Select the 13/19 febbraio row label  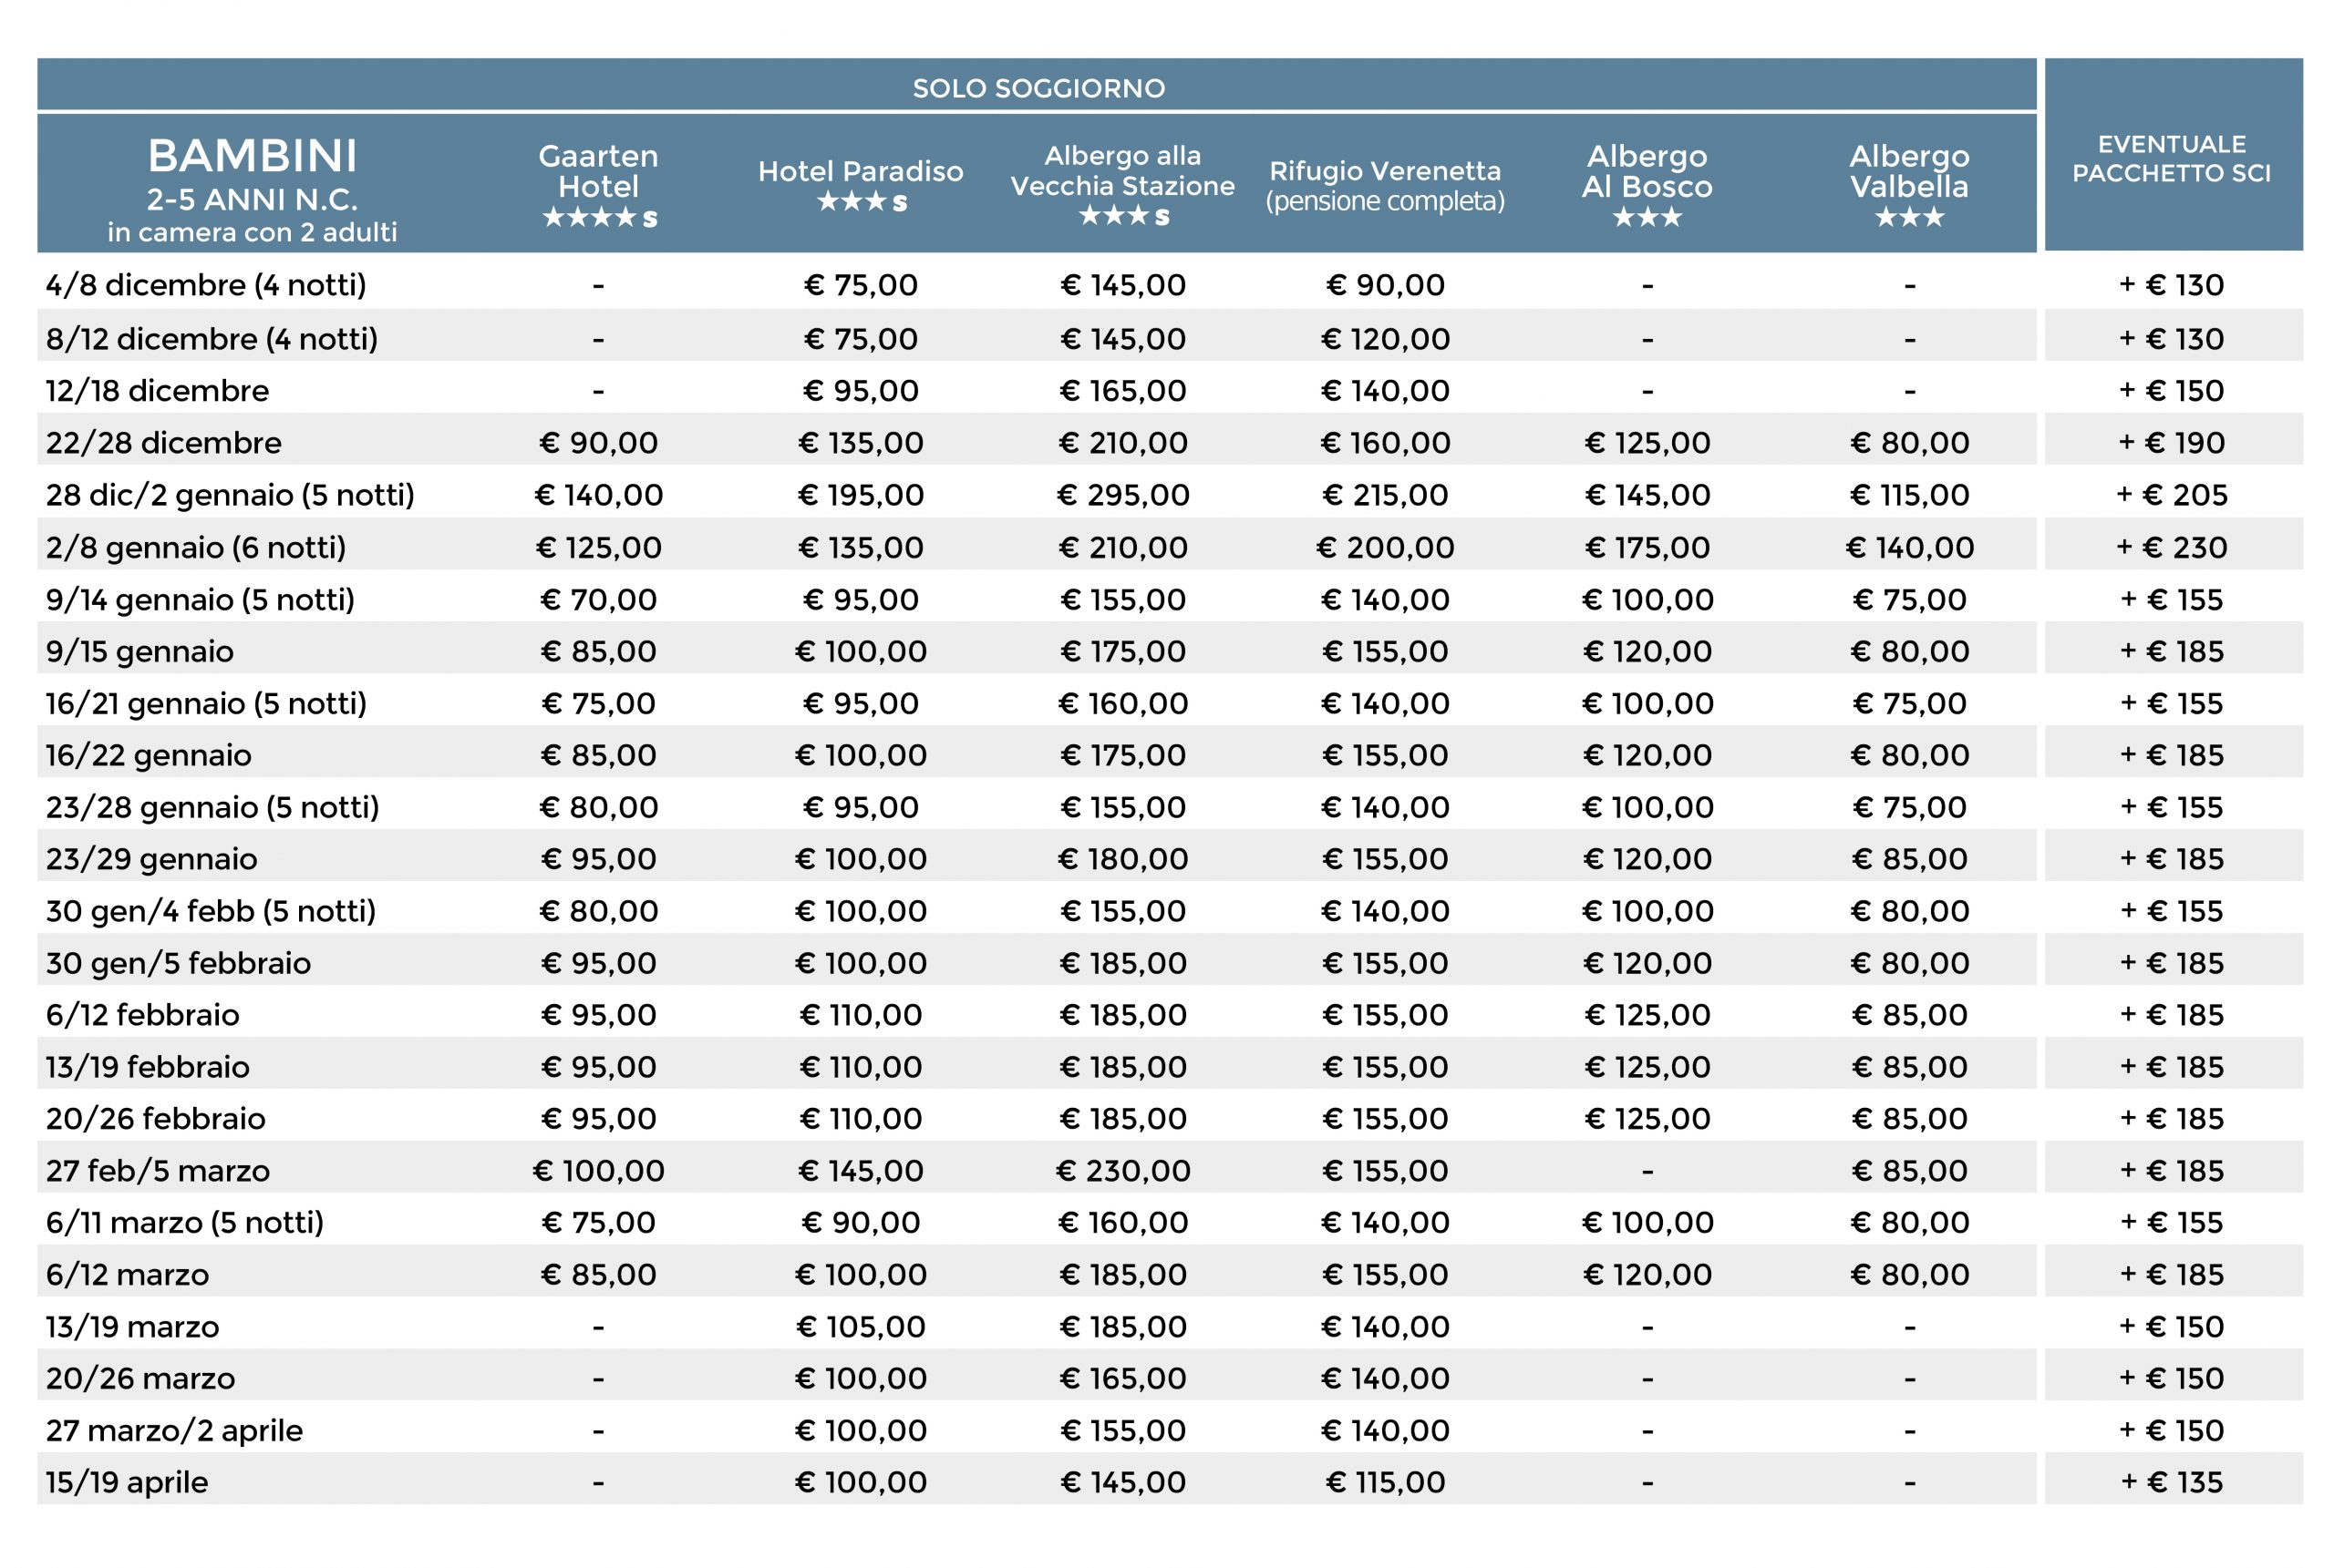click(x=147, y=1067)
